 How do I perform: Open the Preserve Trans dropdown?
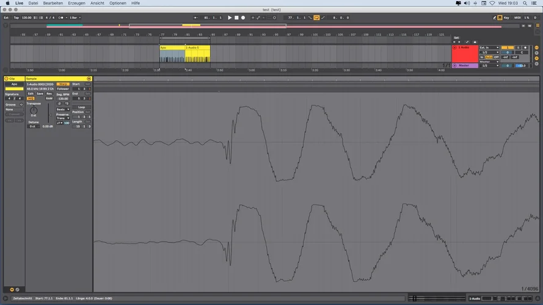tap(63, 118)
